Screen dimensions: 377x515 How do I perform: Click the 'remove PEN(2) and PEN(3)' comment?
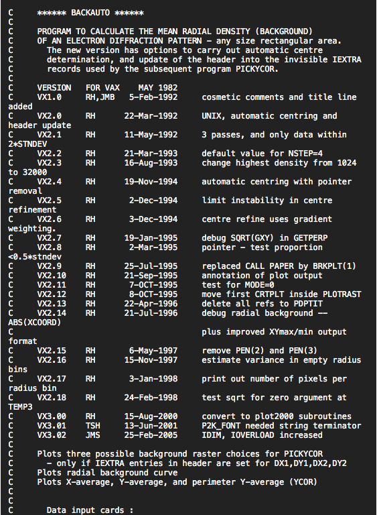(x=260, y=351)
